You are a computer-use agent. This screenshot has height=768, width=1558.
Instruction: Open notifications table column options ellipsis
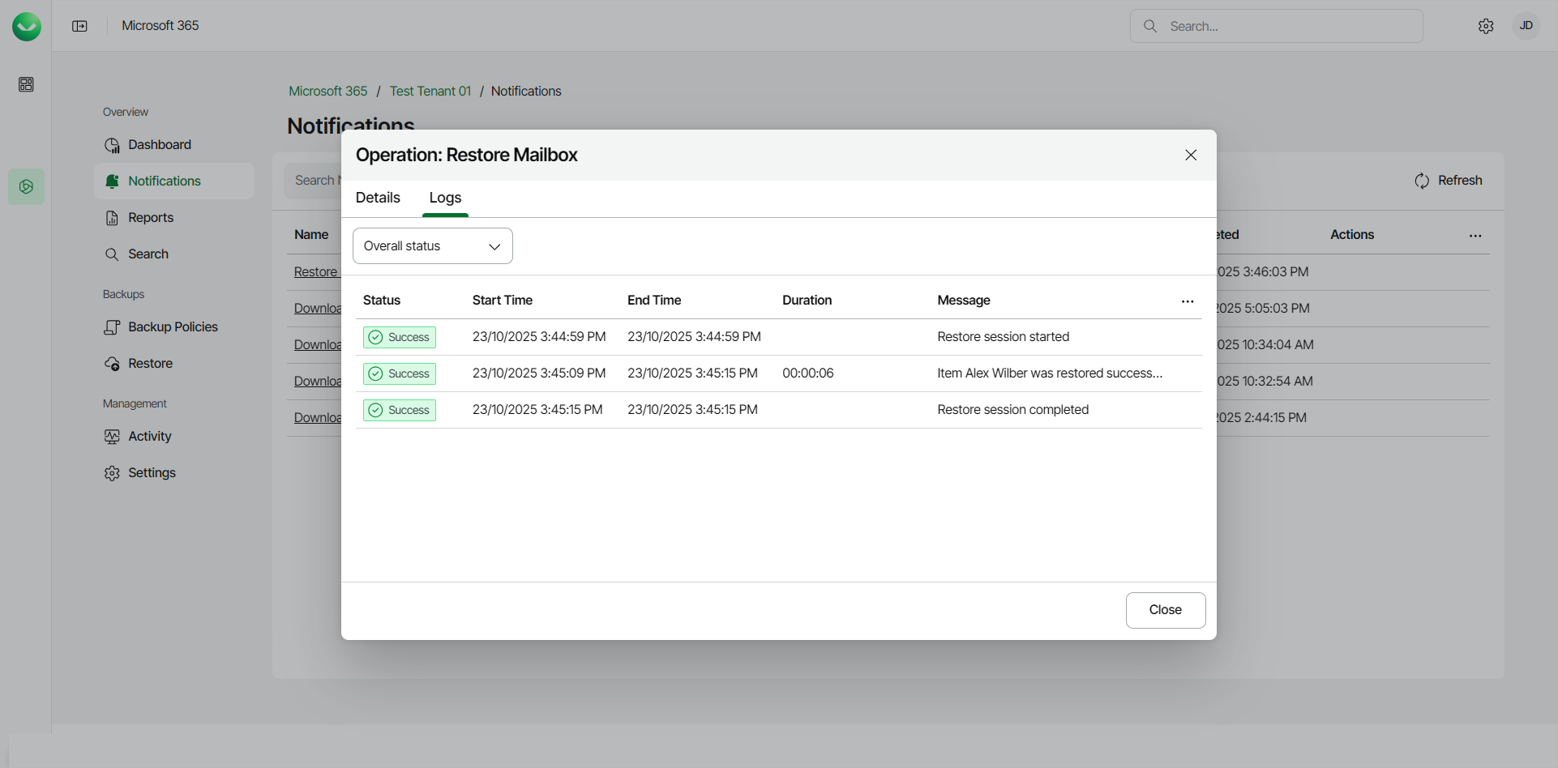point(1475,236)
